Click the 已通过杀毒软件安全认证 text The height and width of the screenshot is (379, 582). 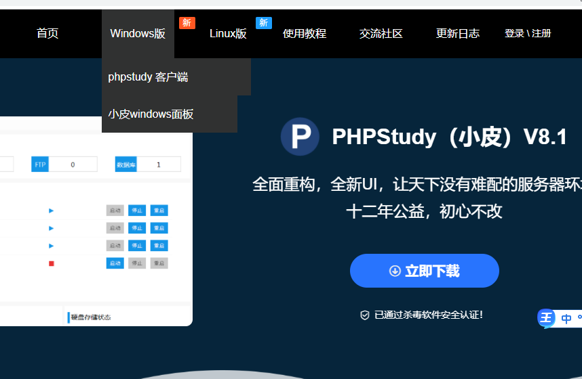(x=429, y=315)
